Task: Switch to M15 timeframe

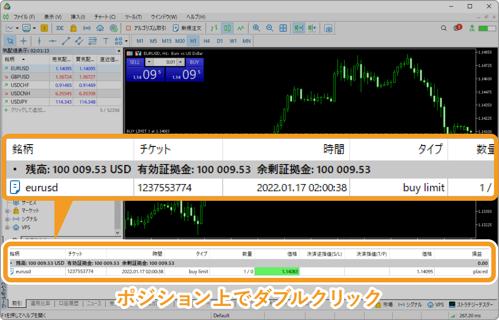Action: tap(166, 41)
